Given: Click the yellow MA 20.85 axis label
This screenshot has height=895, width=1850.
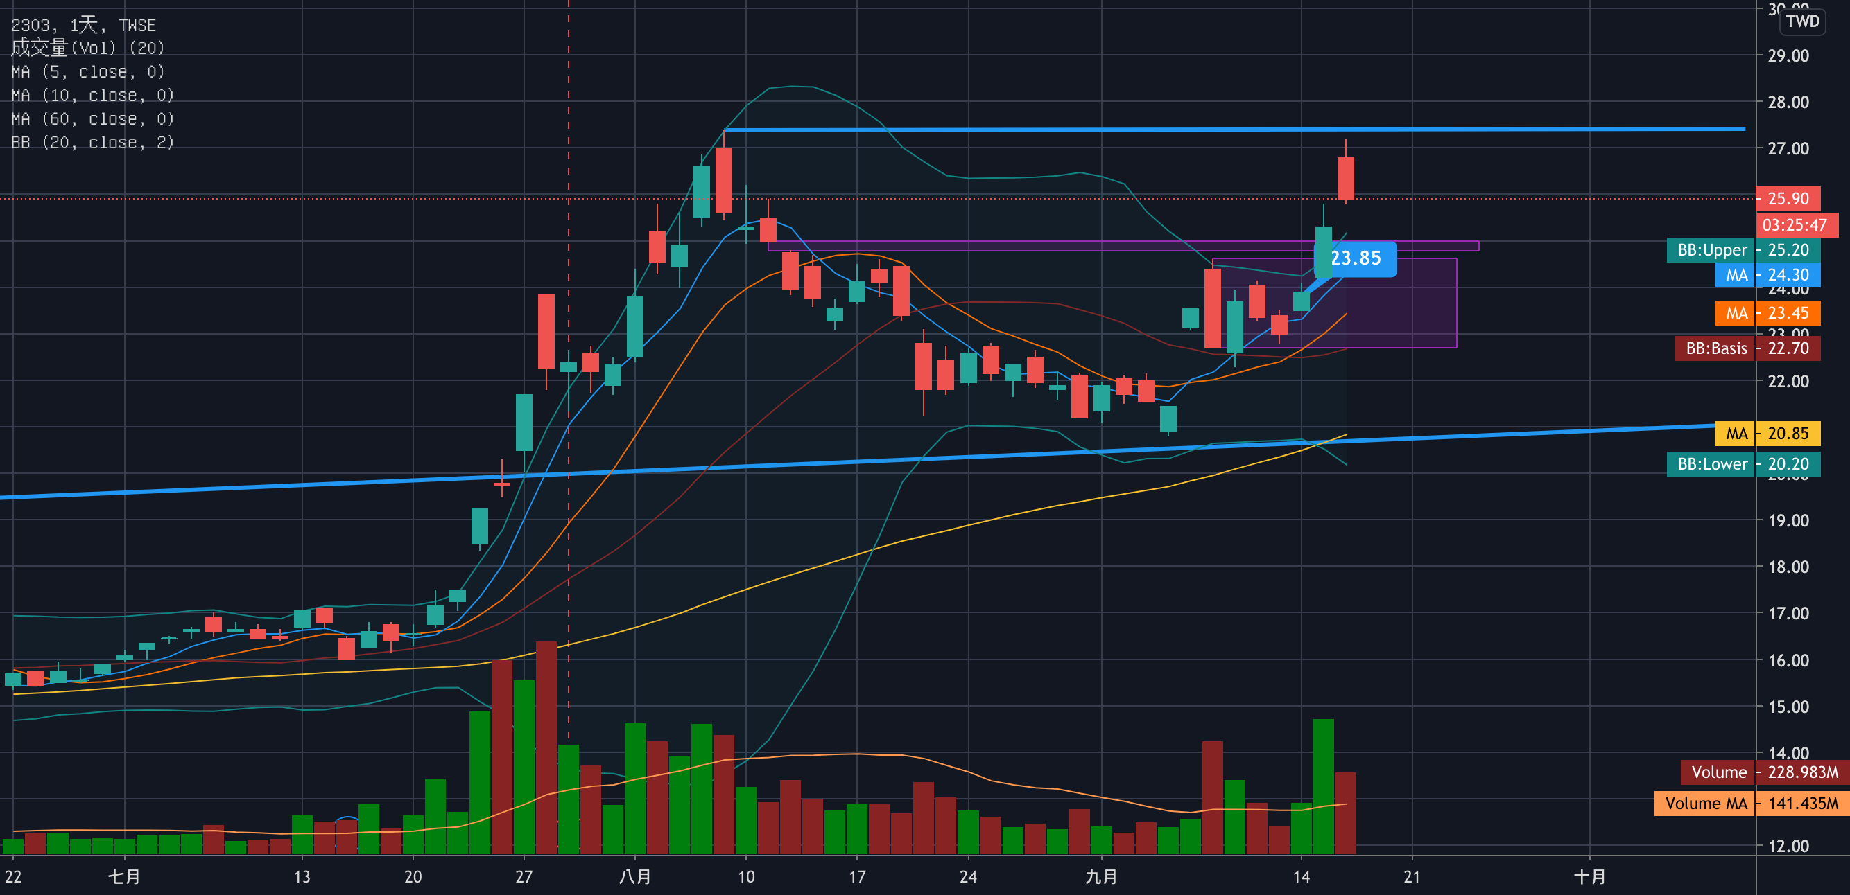Looking at the screenshot, I should (x=1767, y=434).
